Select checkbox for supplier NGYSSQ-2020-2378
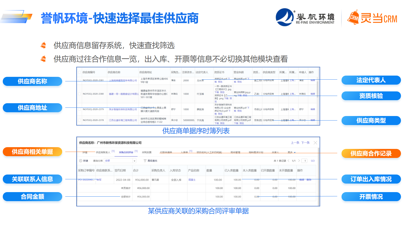403x226 pixels. (80, 120)
